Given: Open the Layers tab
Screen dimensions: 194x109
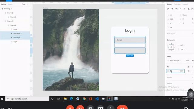Looking at the screenshot, I should pos(3,4).
